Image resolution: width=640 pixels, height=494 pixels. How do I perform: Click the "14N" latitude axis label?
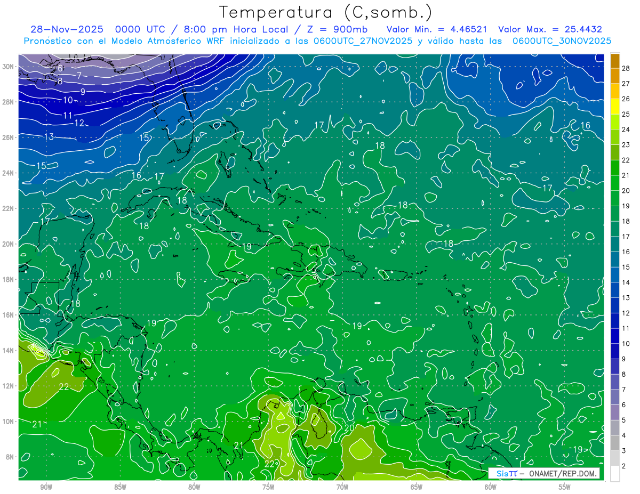pyautogui.click(x=9, y=350)
